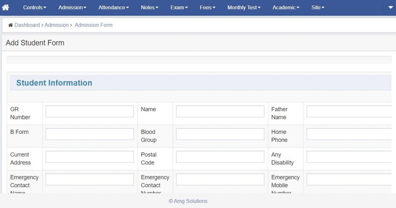Open the Controls dropdown menu

[x=34, y=7]
